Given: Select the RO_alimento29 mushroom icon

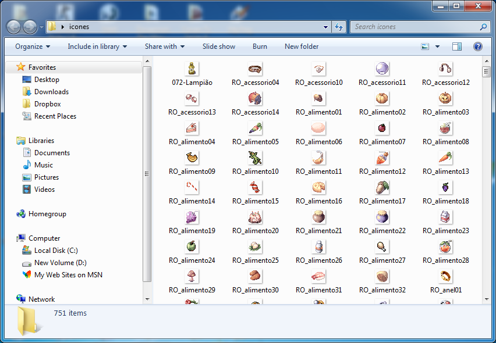Looking at the screenshot, I should tap(192, 276).
